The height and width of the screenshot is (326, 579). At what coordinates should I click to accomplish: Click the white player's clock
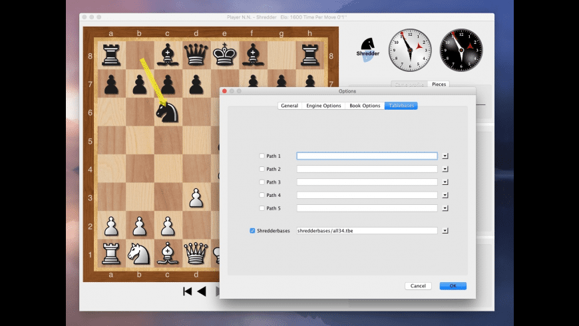(x=410, y=50)
